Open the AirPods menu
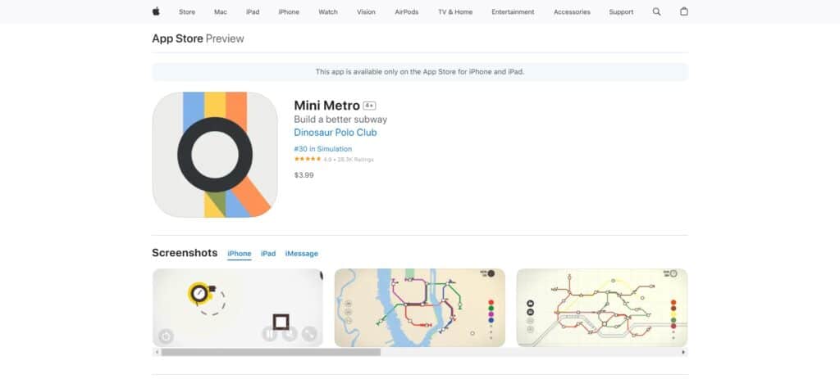The height and width of the screenshot is (379, 840). click(x=407, y=11)
